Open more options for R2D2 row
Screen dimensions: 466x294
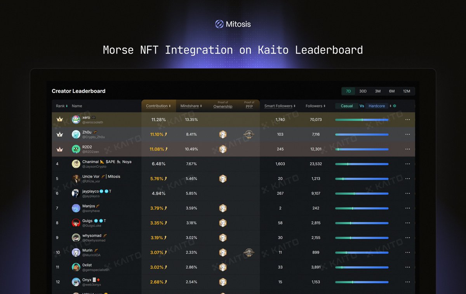407,149
